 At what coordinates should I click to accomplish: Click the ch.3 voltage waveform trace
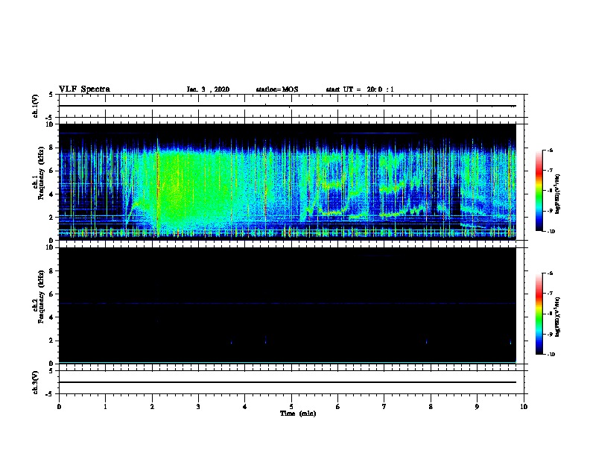point(288,382)
